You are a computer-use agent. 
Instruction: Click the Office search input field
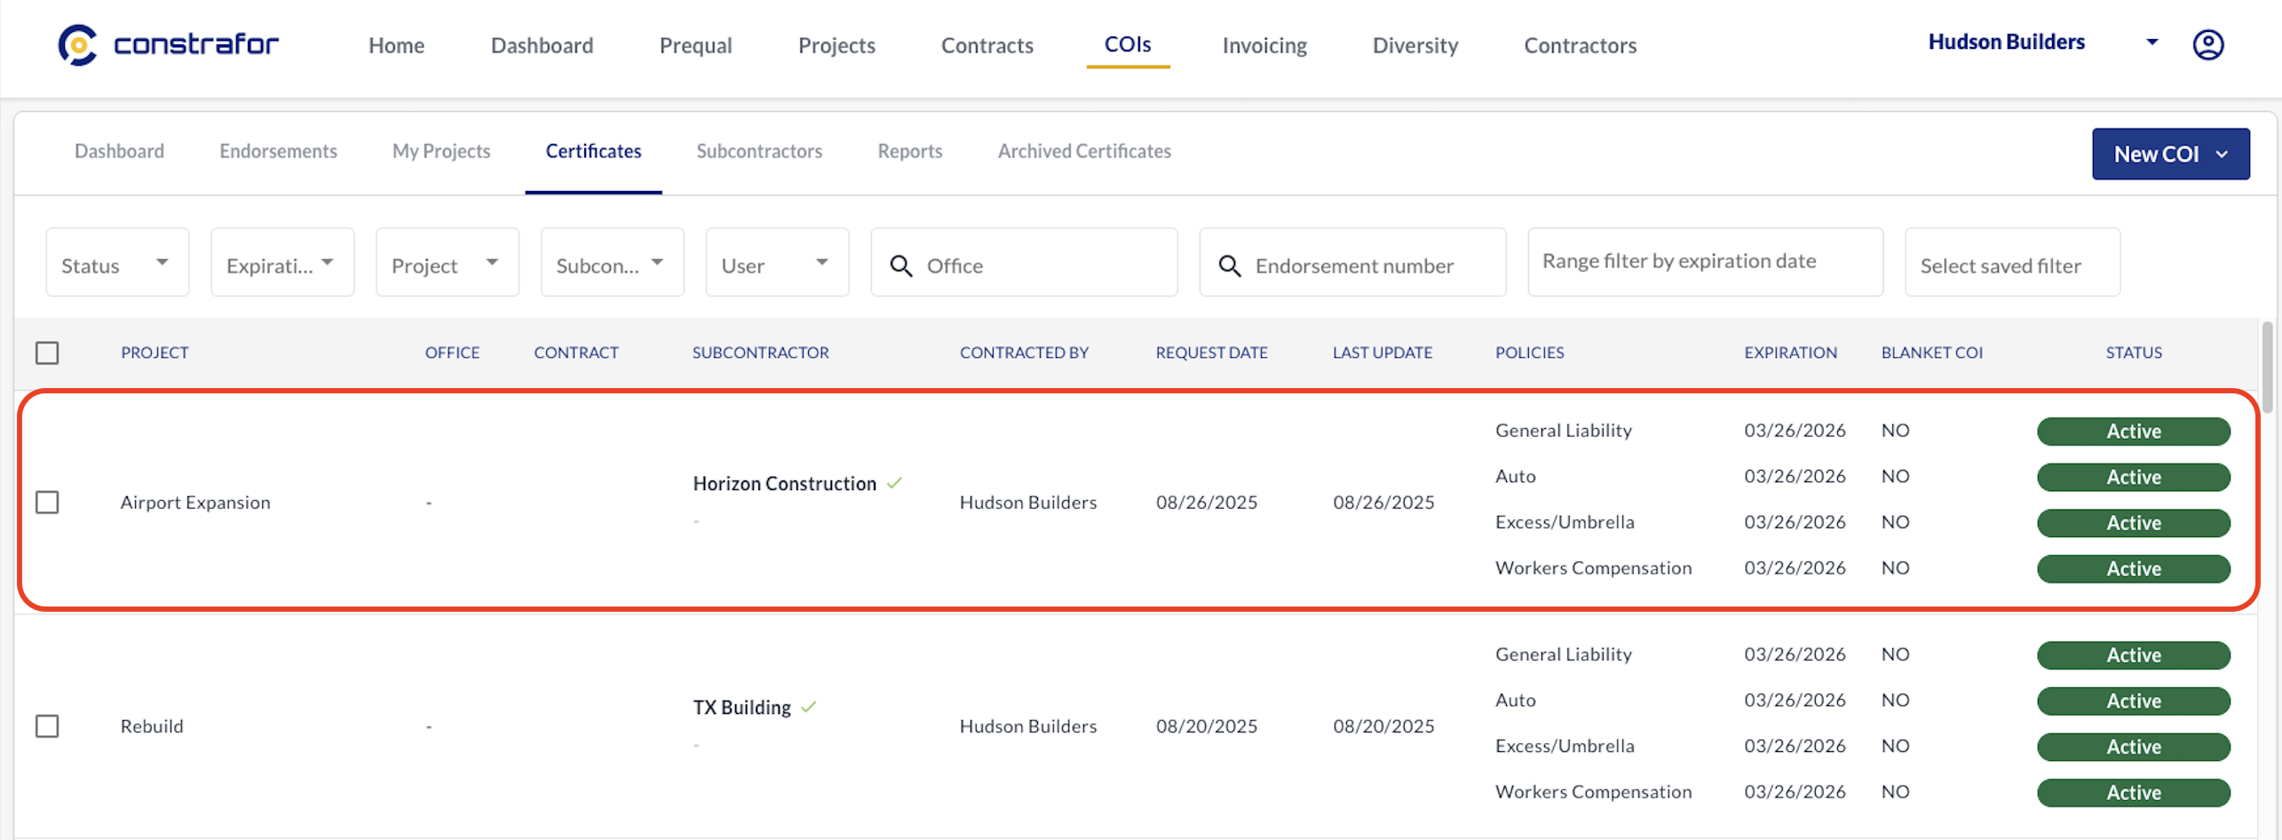tap(1024, 262)
